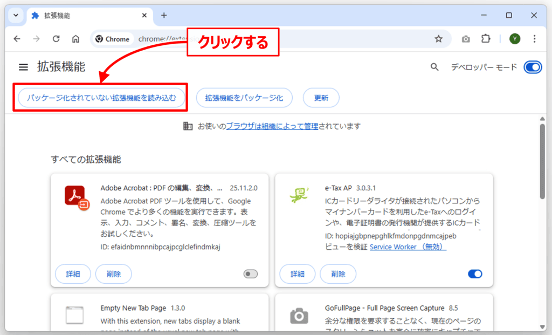This screenshot has height=335, width=552.
Task: Open the bookmark star in the address bar
Action: (438, 39)
